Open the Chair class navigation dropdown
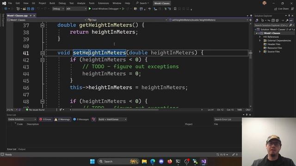The width and height of the screenshot is (296, 166). (127, 20)
